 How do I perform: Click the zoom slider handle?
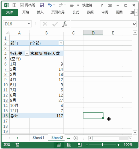[103, 145]
